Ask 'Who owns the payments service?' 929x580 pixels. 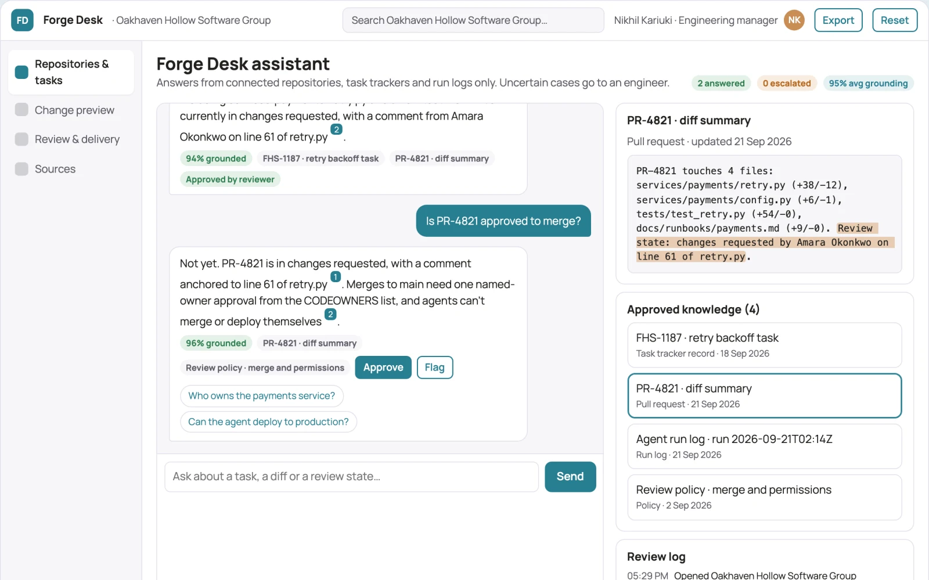coord(262,396)
